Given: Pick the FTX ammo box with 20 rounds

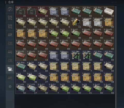Looking at the screenshot, I should pos(54,12).
